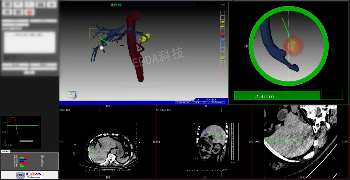Viewport: 350px width, 180px height.
Task: Click the gray bar in the respiration panel
Action: pyautogui.click(x=27, y=141)
